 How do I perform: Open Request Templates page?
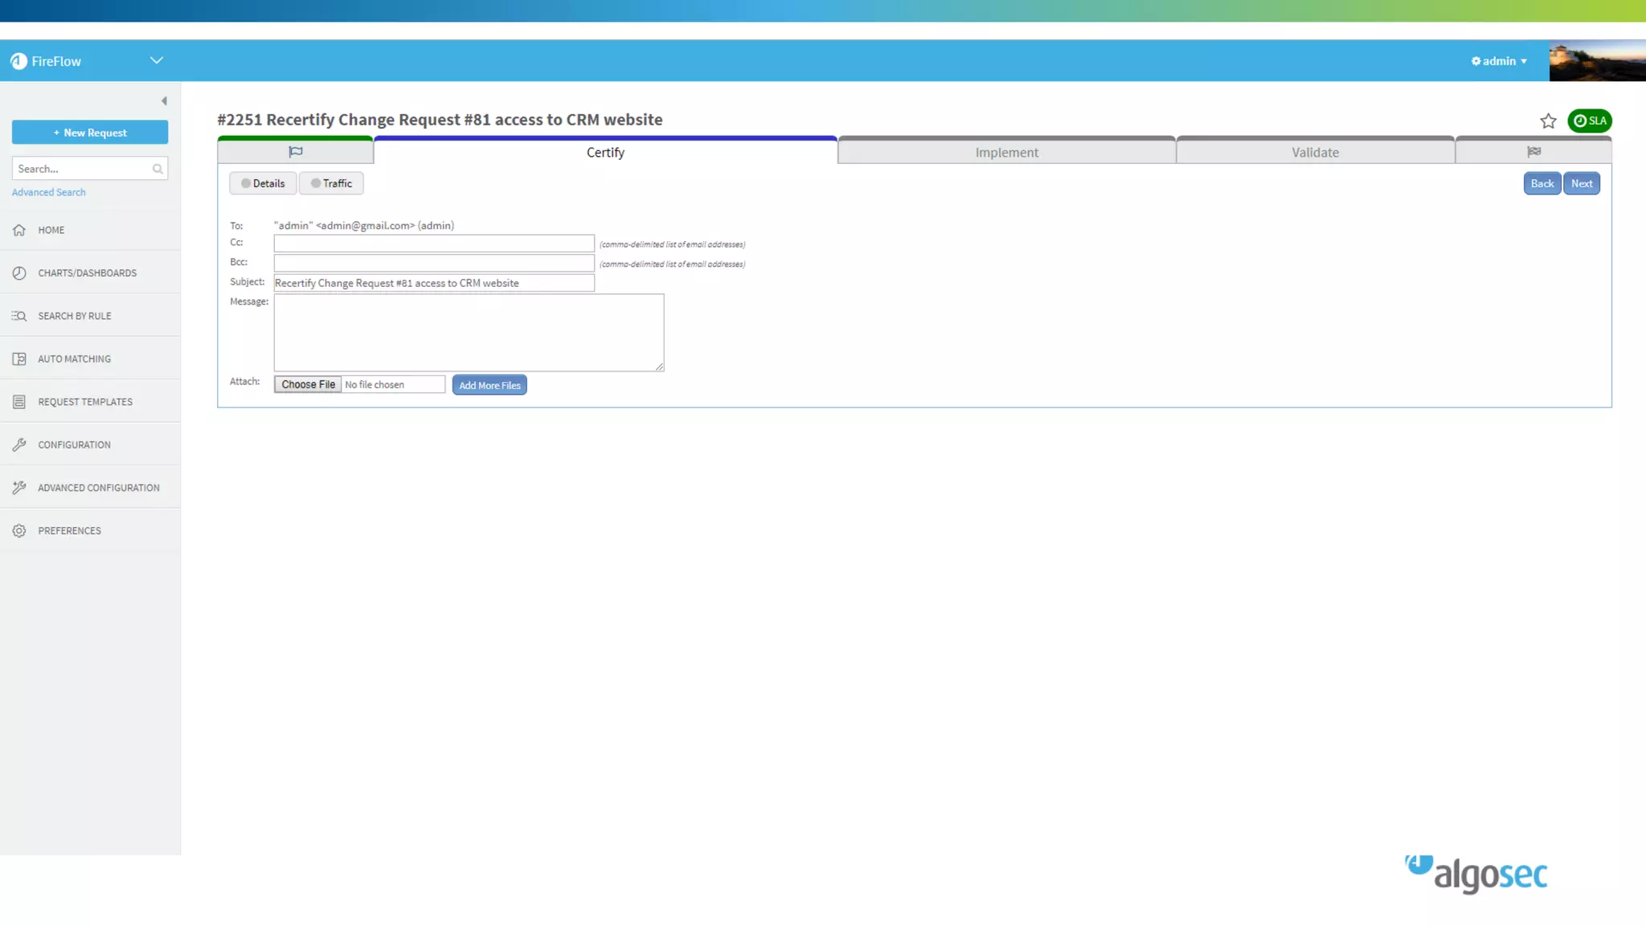[x=85, y=402]
